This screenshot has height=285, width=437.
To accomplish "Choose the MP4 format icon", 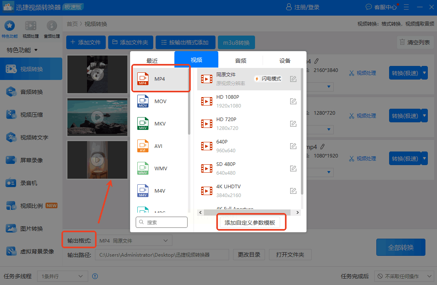I will tap(143, 79).
